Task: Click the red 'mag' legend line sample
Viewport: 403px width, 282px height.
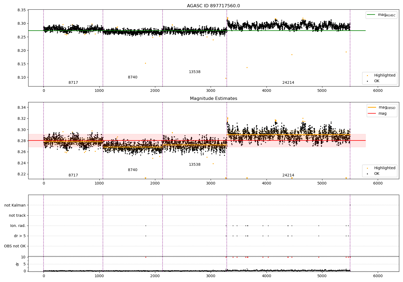Action: pyautogui.click(x=372, y=114)
